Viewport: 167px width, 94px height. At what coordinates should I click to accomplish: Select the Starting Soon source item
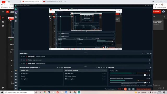click(86, 79)
